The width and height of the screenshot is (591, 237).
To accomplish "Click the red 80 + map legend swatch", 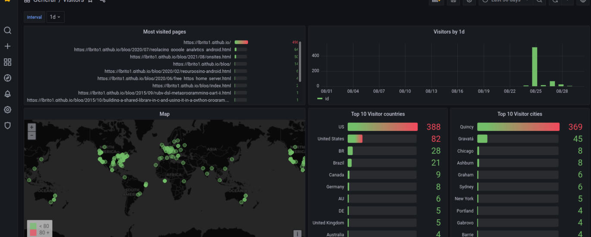I will click(33, 233).
